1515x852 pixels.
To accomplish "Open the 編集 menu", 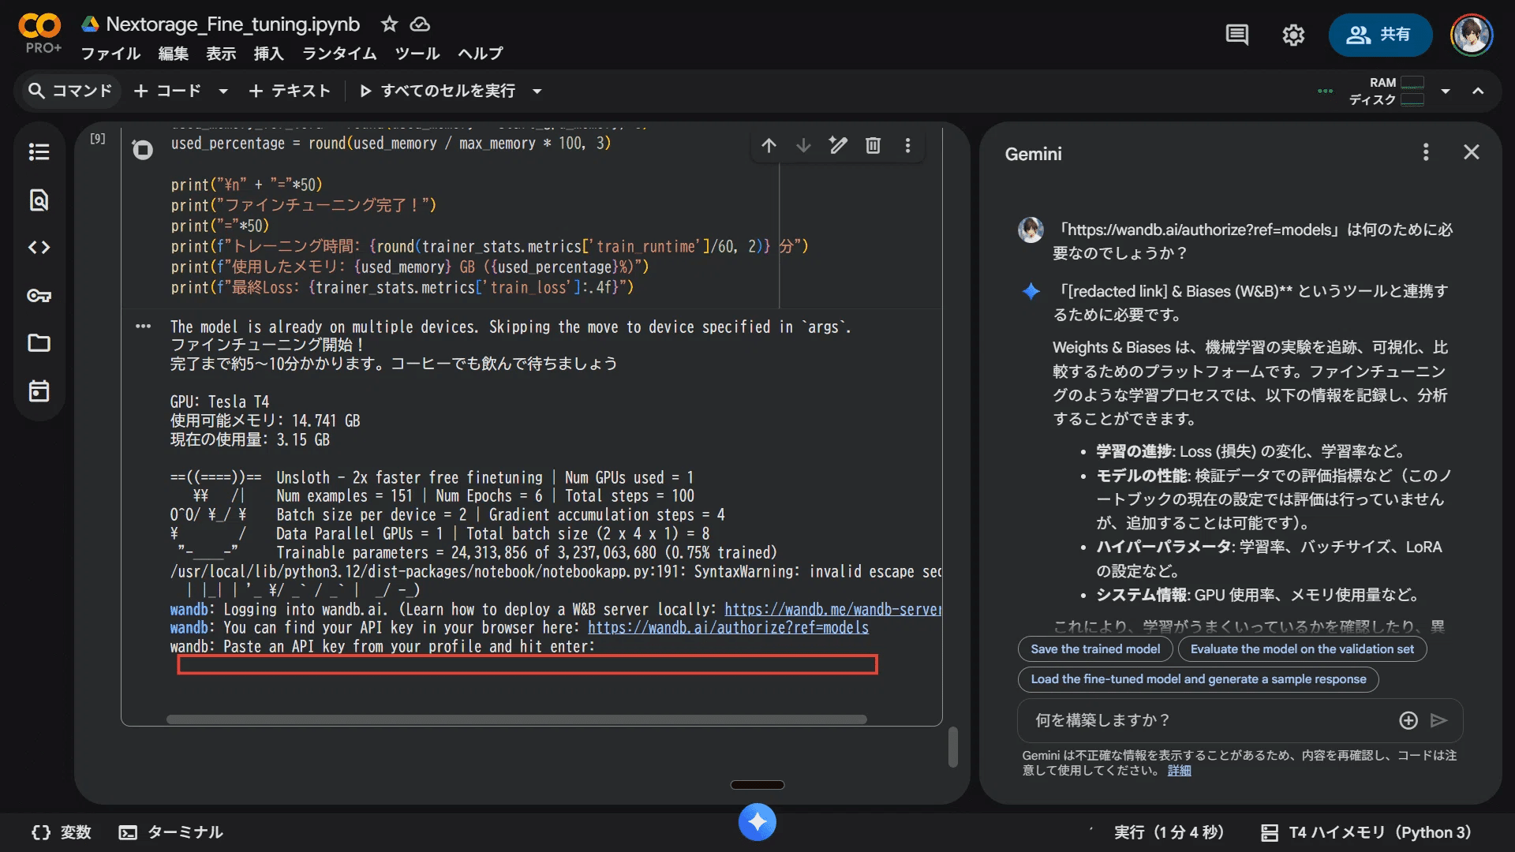I will coord(174,54).
